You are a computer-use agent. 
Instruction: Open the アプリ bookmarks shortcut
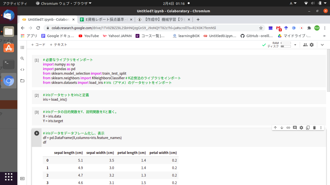pos(29,36)
